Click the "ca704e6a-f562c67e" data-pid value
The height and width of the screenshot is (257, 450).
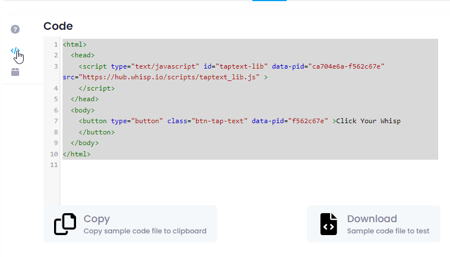(x=346, y=66)
